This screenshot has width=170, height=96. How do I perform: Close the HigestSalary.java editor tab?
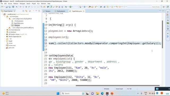pos(84,11)
